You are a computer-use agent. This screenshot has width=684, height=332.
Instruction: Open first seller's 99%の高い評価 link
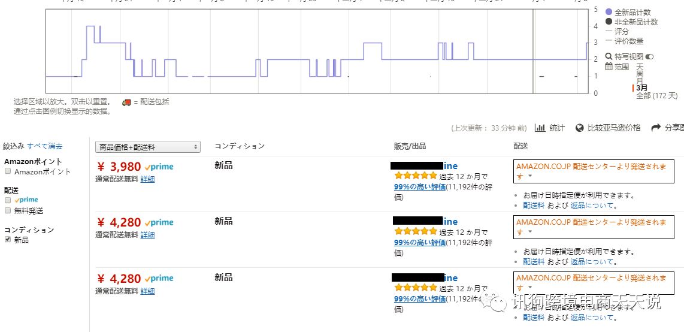tap(420, 187)
